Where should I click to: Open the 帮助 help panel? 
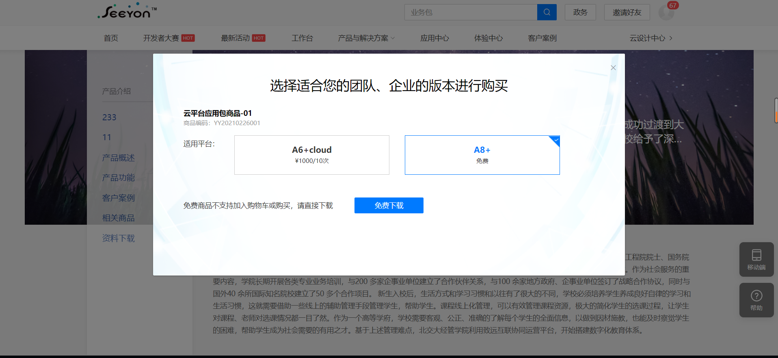[756, 300]
